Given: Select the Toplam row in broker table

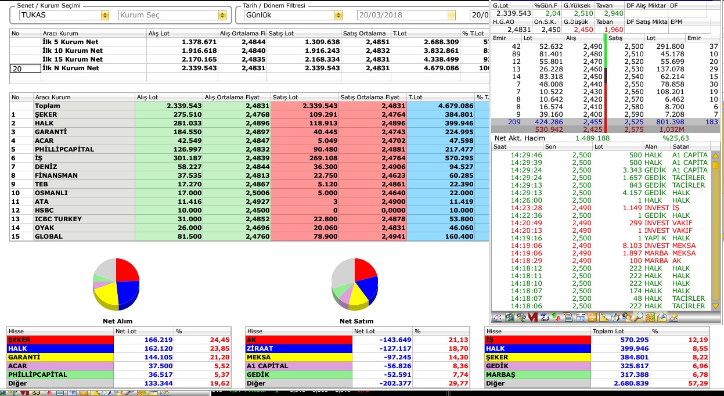Looking at the screenshot, I should pyautogui.click(x=250, y=106).
